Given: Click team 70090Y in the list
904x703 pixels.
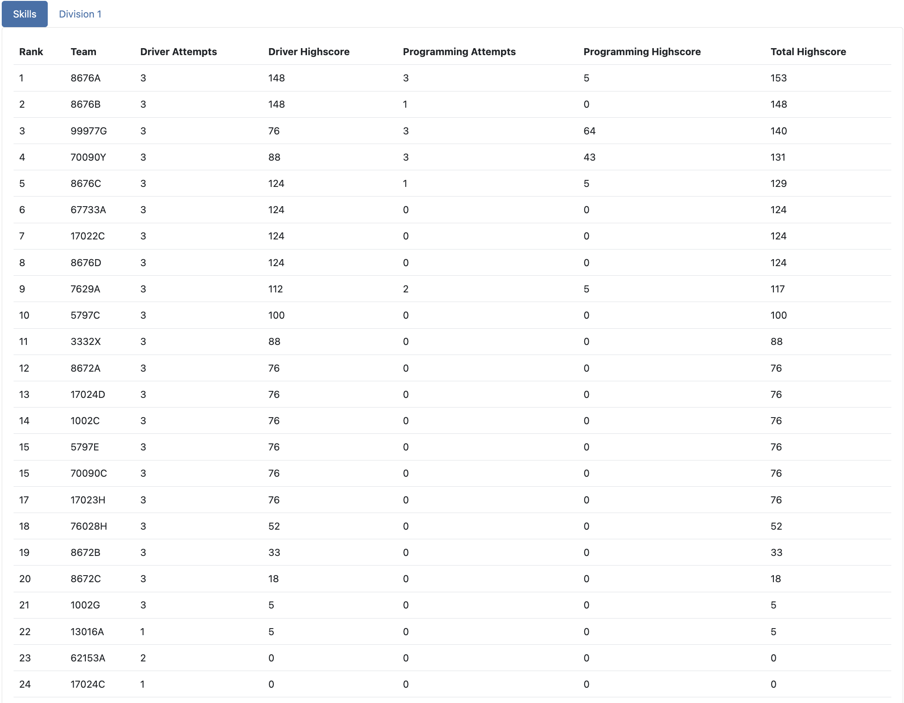Looking at the screenshot, I should pos(88,157).
